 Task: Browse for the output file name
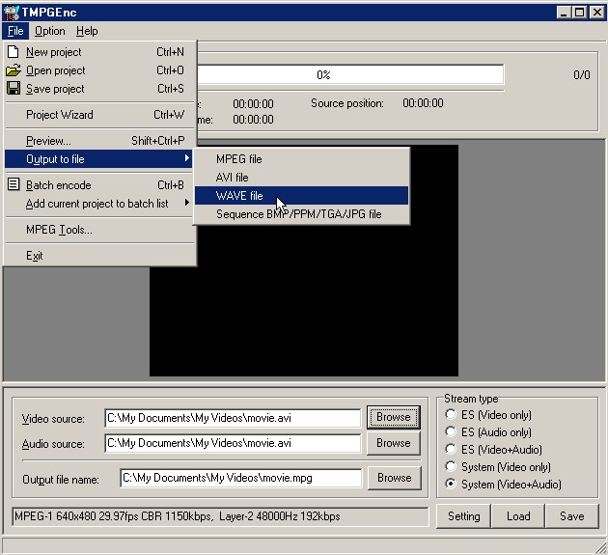[x=395, y=478]
